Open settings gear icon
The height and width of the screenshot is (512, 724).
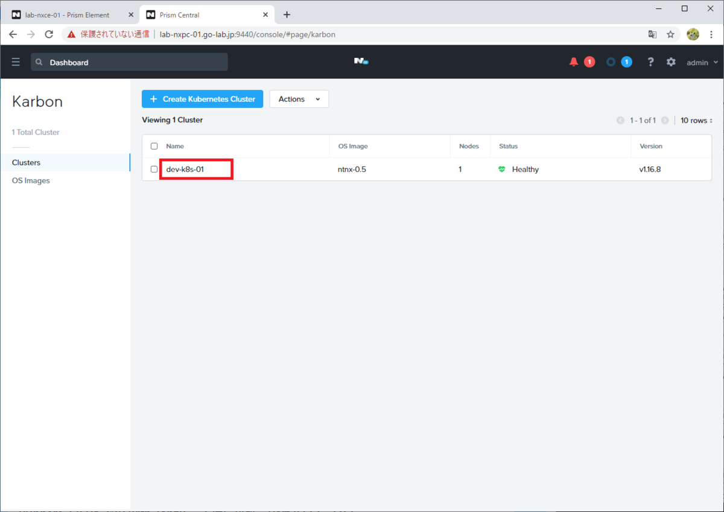click(671, 62)
